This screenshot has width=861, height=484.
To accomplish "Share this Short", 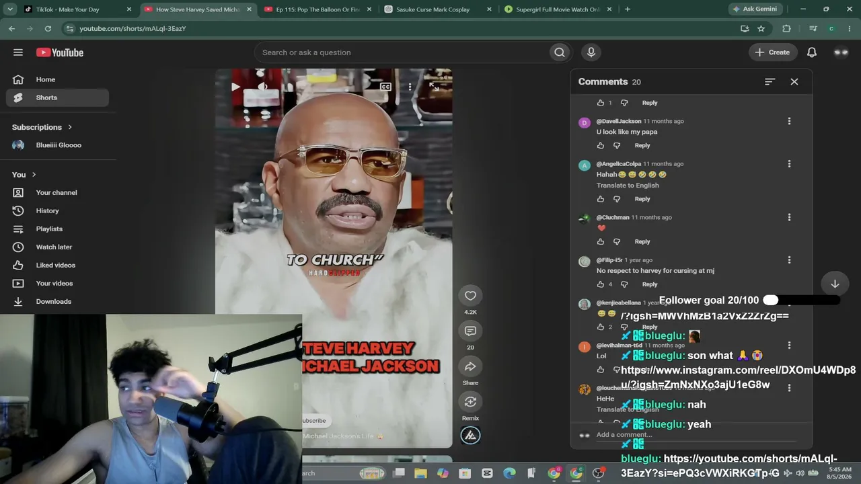I will 470,367.
